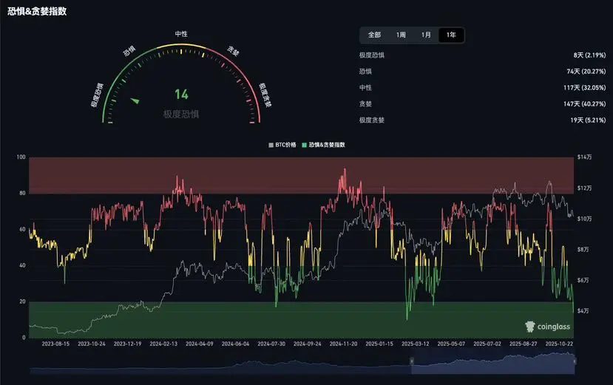Click the gray BTC价格 legend swatch
This screenshot has height=385, width=613.
coord(271,145)
